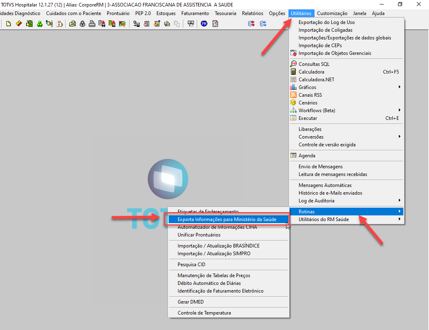Screen dimensions: 429x330
Task: Click the green grid toolbar icon
Action: click(x=29, y=24)
